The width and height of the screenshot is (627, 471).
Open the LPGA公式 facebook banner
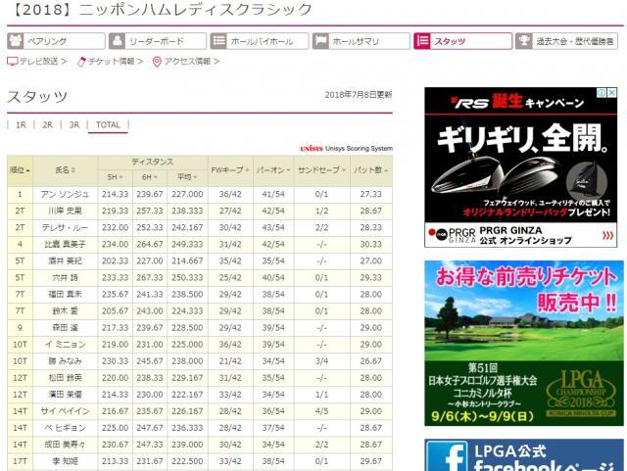coord(524,455)
